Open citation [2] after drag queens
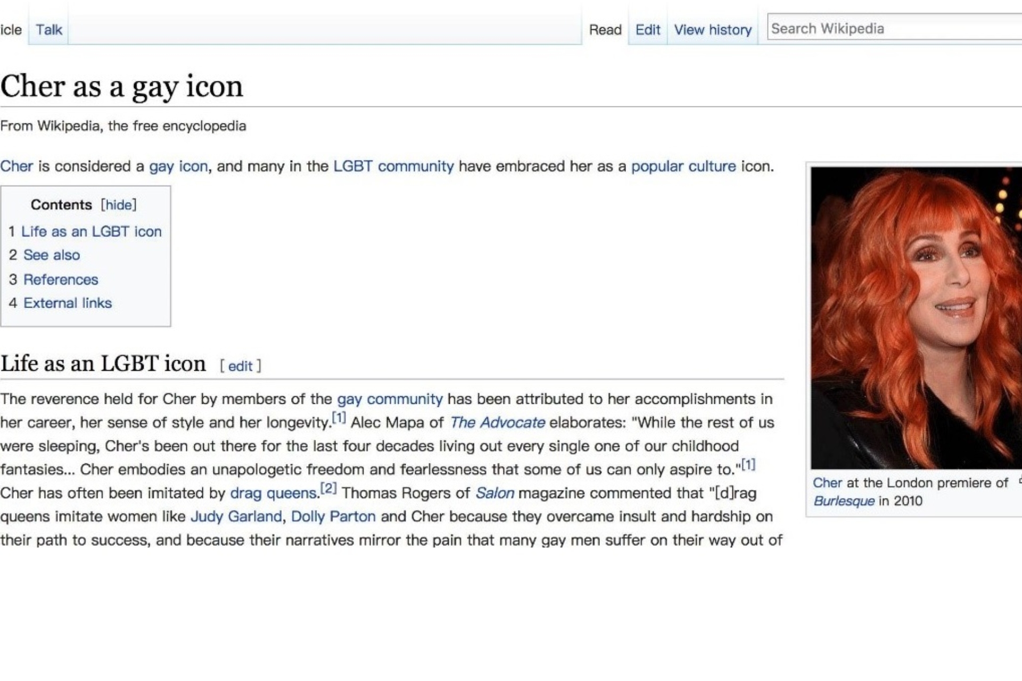 pos(328,488)
